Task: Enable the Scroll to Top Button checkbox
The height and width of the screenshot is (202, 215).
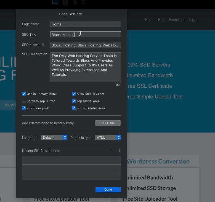Action: (24, 101)
